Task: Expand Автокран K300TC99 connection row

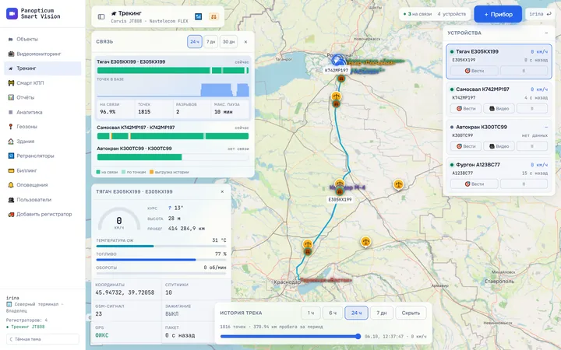Action: pyautogui.click(x=173, y=153)
